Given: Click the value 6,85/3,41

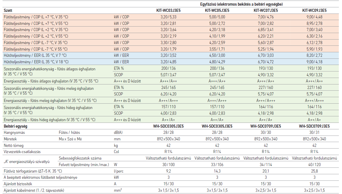Looking at the screenshot, I should coord(266,30).
